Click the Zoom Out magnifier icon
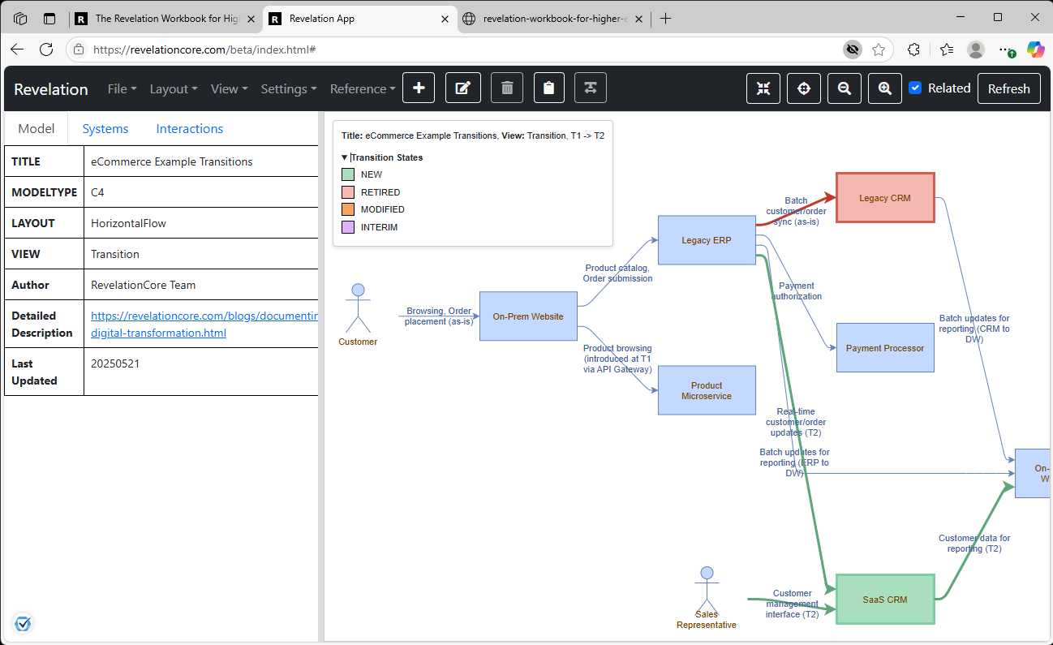1053x645 pixels. pyautogui.click(x=844, y=88)
